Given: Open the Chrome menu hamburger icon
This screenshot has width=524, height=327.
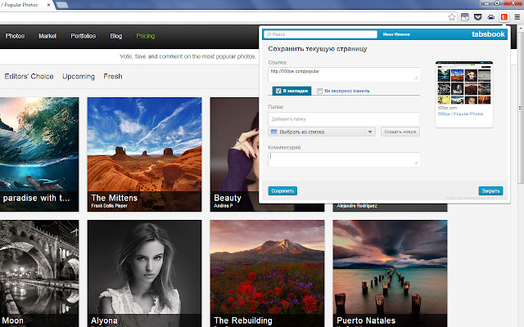Looking at the screenshot, I should [x=517, y=17].
